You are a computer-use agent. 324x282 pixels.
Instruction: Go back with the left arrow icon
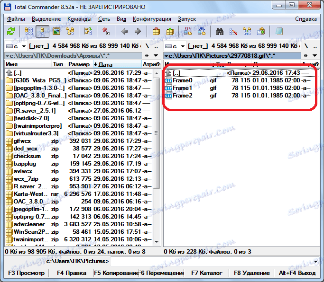click(124, 31)
